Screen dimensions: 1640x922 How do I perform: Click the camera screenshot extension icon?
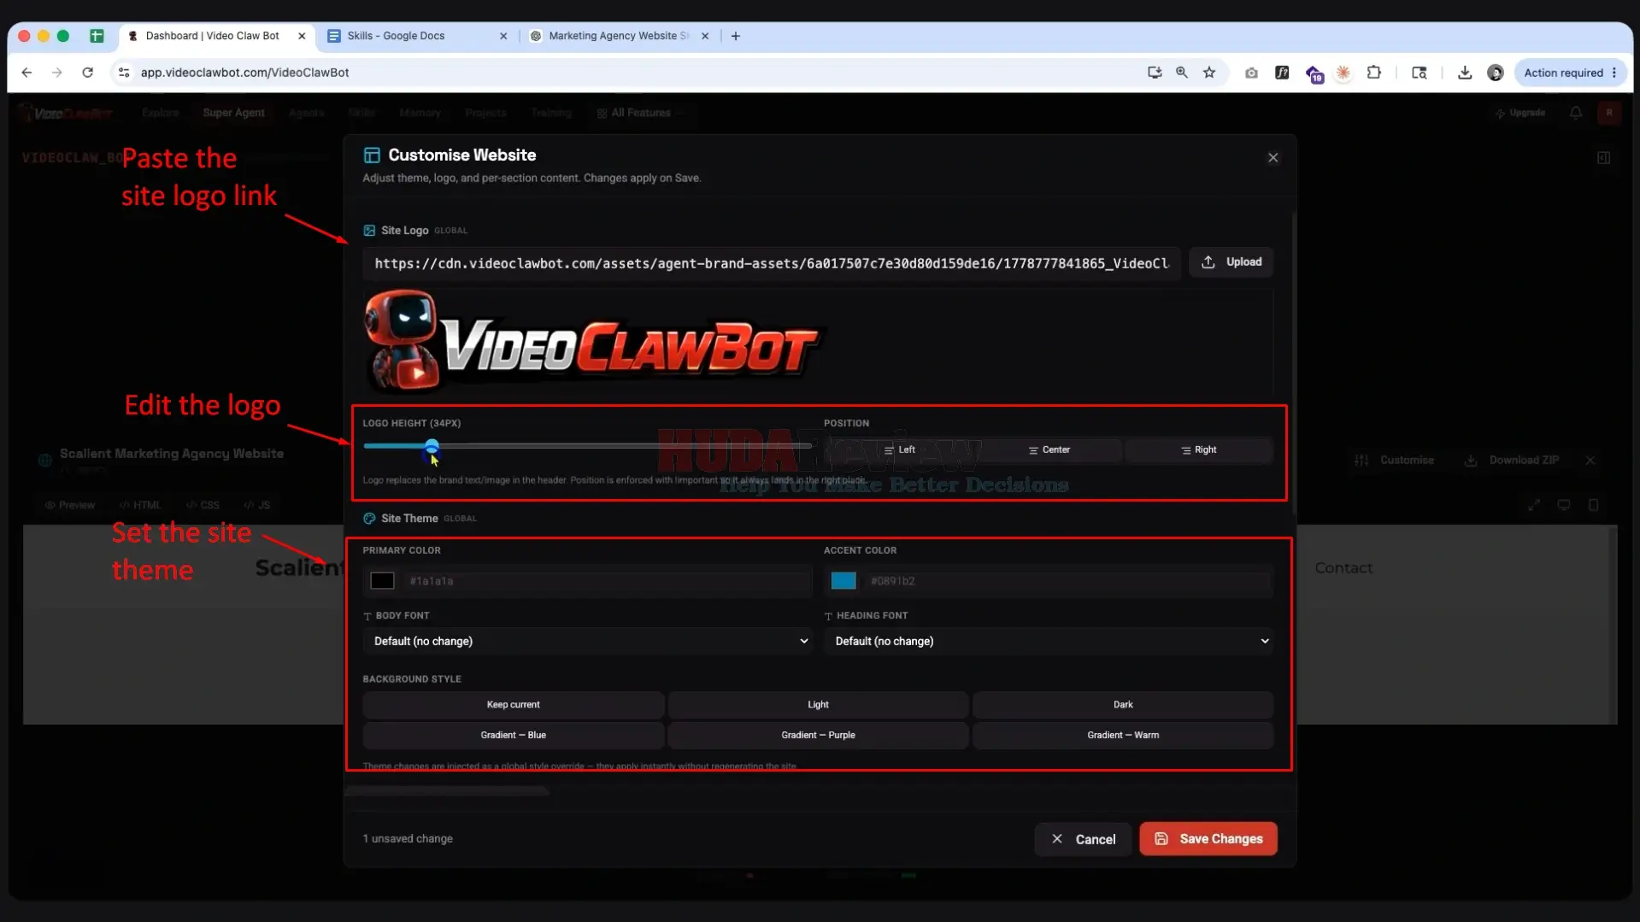pyautogui.click(x=1251, y=73)
